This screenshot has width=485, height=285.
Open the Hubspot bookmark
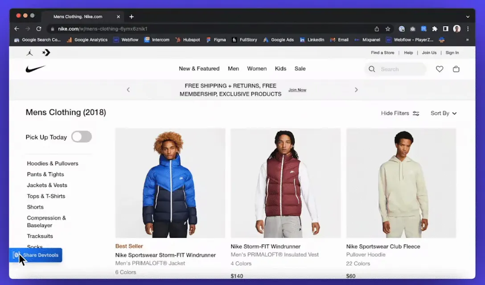point(188,40)
